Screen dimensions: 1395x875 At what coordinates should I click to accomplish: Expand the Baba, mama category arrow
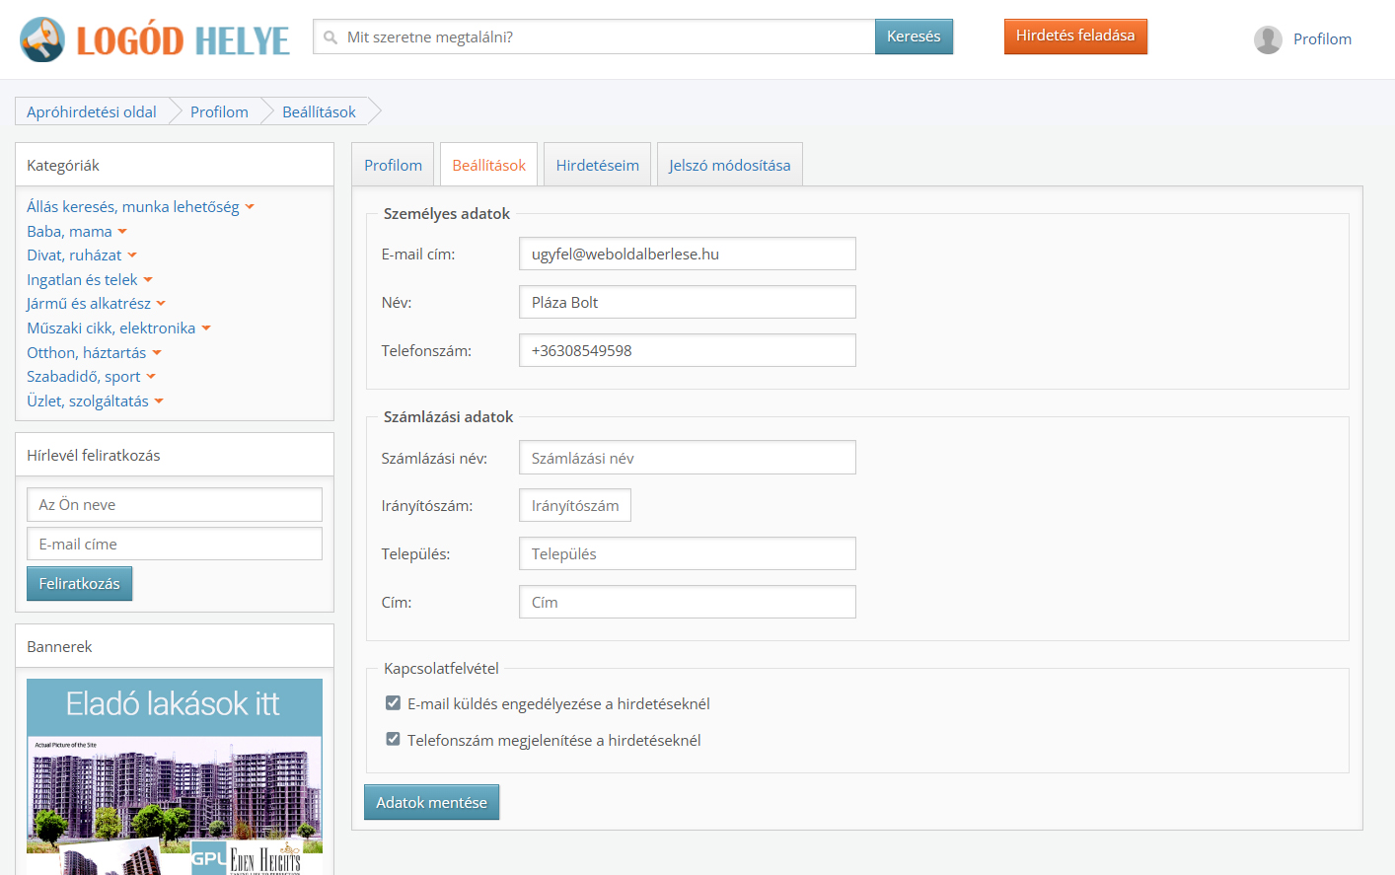122,232
